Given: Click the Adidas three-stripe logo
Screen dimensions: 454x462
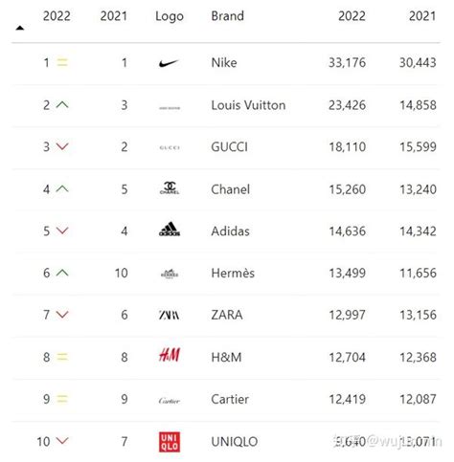Looking at the screenshot, I should [x=170, y=229].
